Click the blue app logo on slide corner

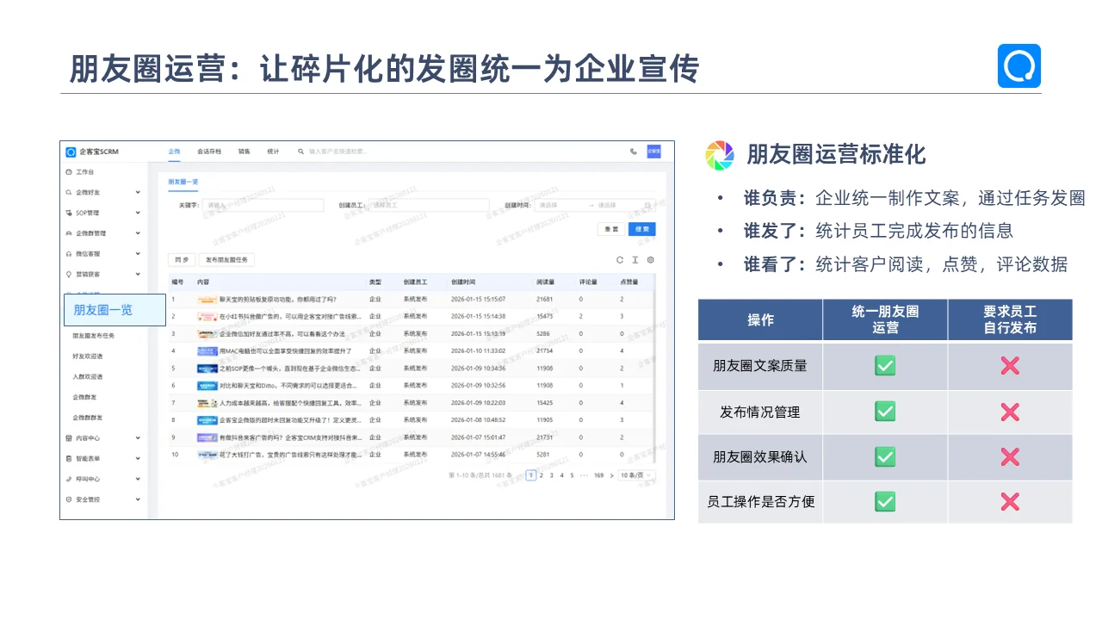1019,65
